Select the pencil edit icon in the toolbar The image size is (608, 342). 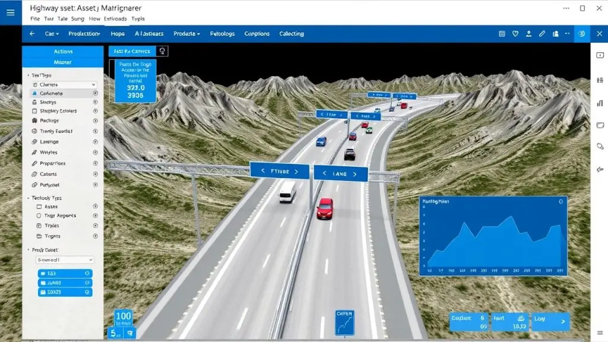541,34
